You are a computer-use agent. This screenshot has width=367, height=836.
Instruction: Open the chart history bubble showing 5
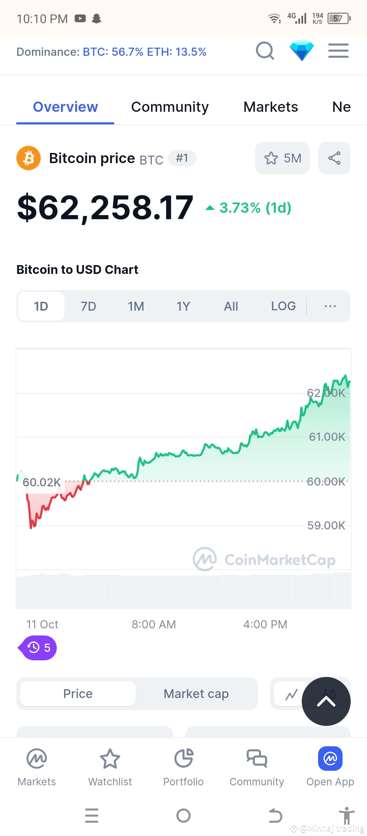(x=37, y=647)
